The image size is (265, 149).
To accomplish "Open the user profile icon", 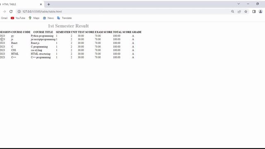I will [260, 12].
